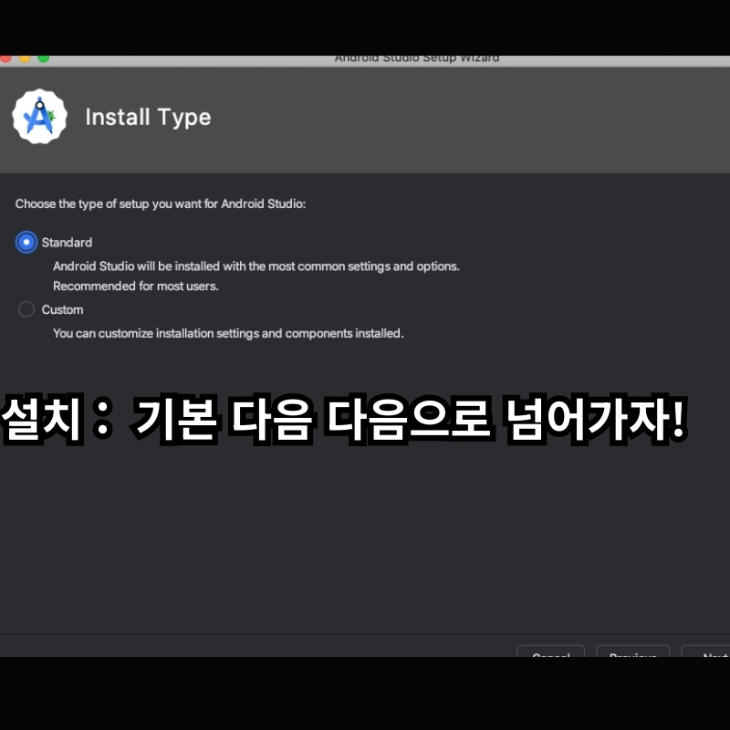The width and height of the screenshot is (730, 730).
Task: Click the yellow minimize window button
Action: pos(25,58)
